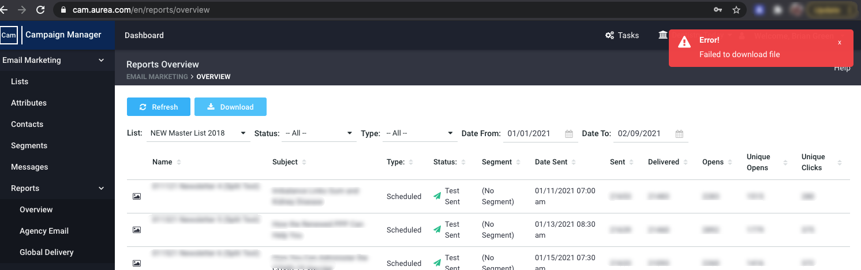Open Tasks from the top bar
This screenshot has width=861, height=270.
pyautogui.click(x=622, y=35)
